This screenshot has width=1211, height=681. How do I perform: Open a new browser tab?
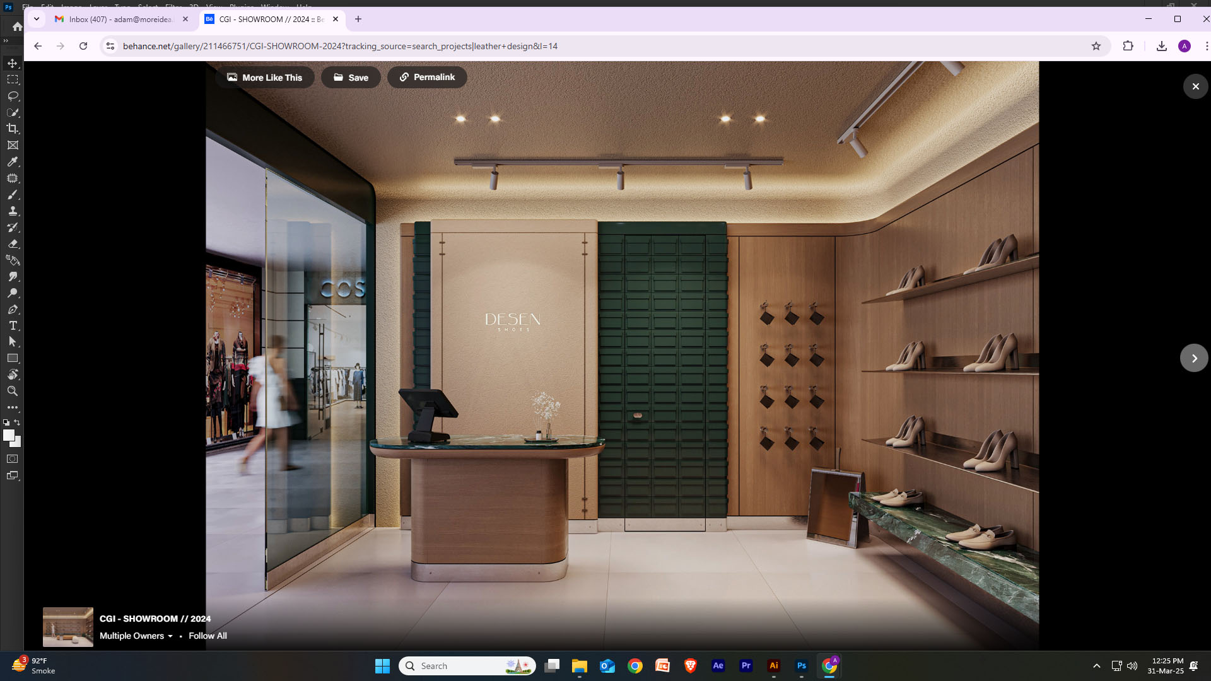pyautogui.click(x=358, y=19)
